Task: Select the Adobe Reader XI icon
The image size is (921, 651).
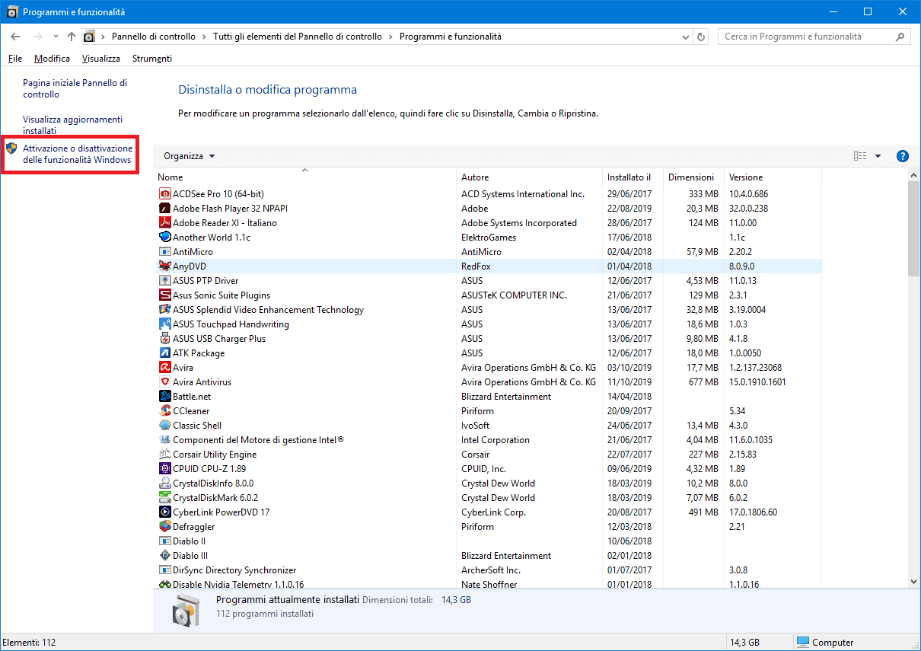Action: (165, 223)
